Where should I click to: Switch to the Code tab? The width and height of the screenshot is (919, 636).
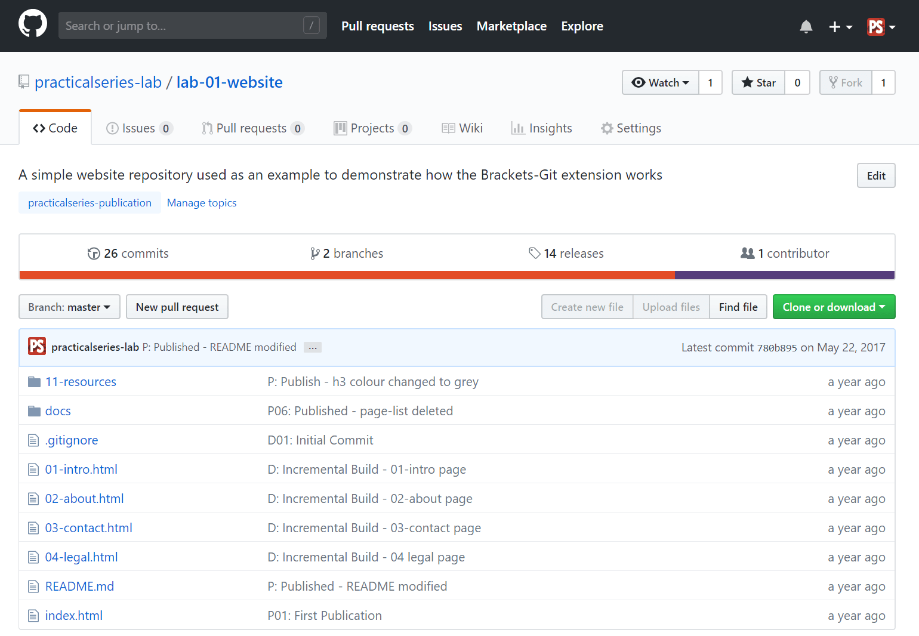tap(55, 128)
